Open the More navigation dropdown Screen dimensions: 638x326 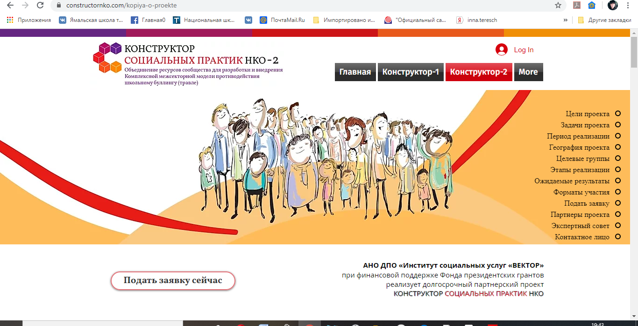coord(528,72)
